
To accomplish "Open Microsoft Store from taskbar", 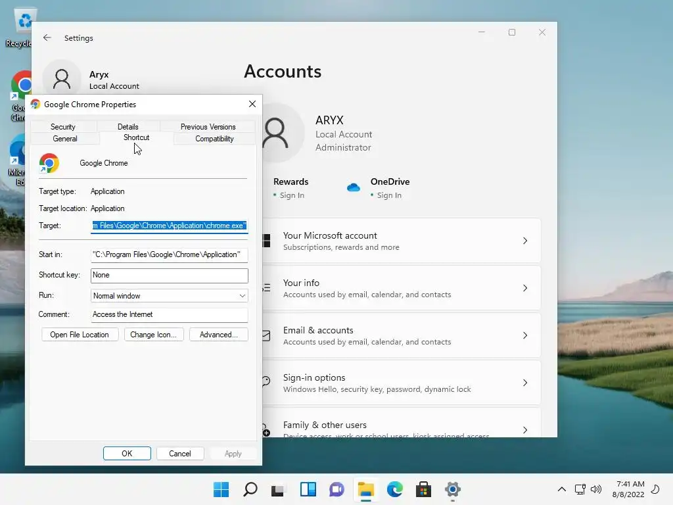I will (x=424, y=489).
